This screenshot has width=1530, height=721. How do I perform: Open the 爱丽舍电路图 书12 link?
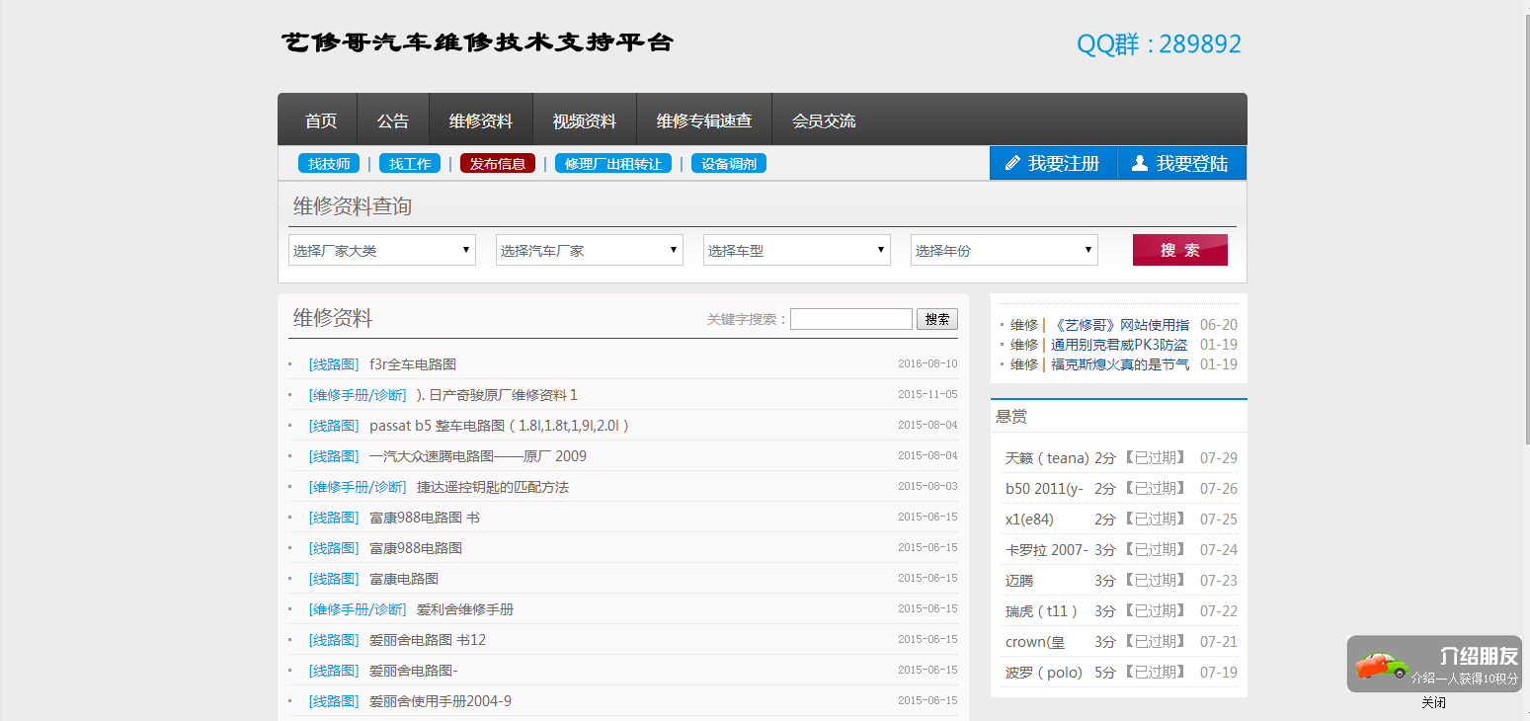click(428, 640)
